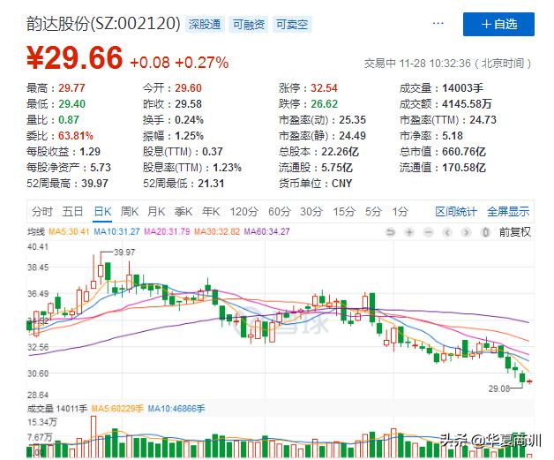Open the 区间统计 range statistics link
Viewport: 554px width, 460px height.
[456, 211]
